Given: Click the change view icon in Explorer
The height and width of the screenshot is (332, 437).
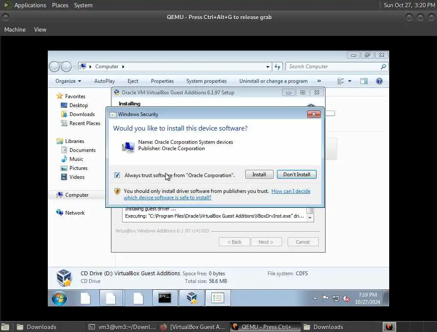Looking at the screenshot, I should click(x=341, y=81).
